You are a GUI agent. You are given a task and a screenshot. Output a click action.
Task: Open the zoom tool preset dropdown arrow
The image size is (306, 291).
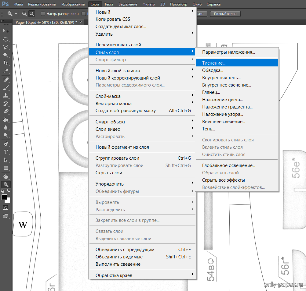tap(16, 14)
